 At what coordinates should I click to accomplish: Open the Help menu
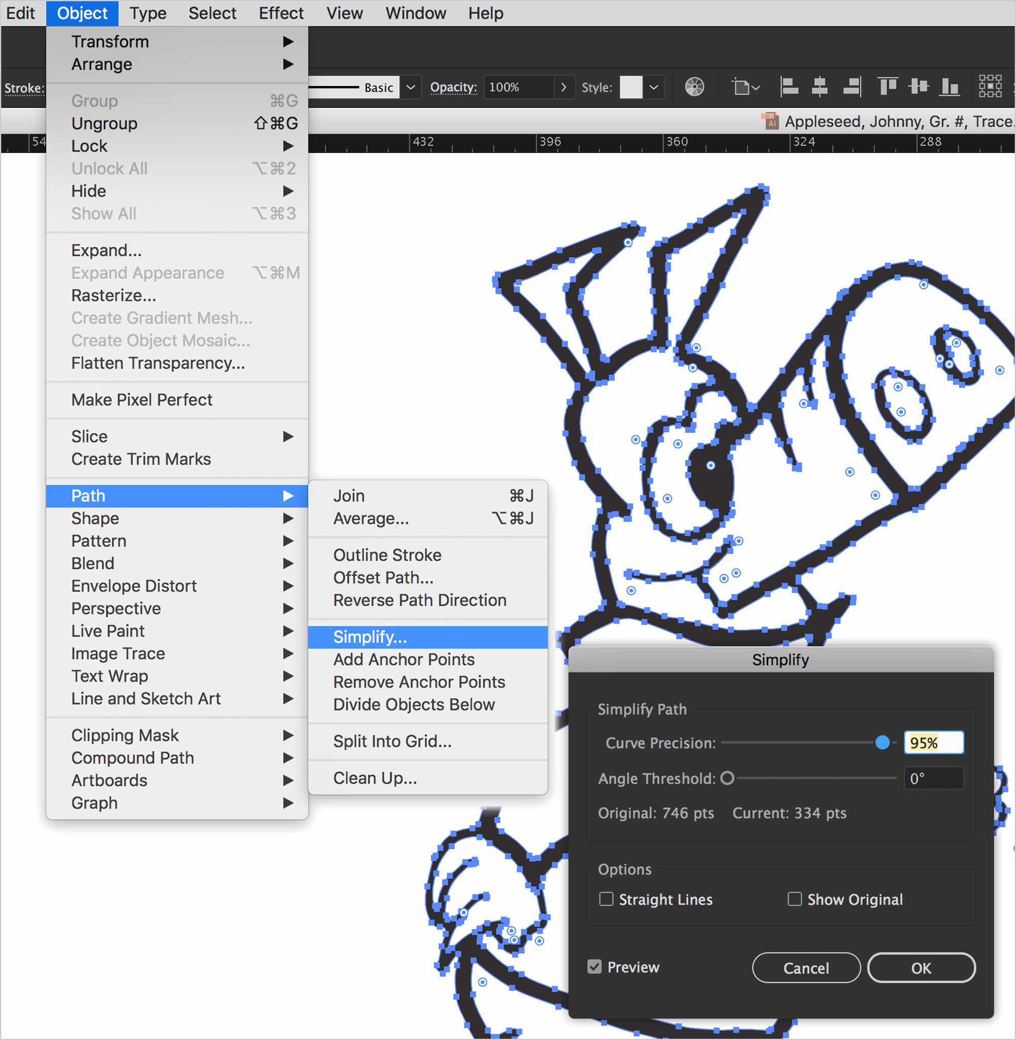(x=486, y=13)
